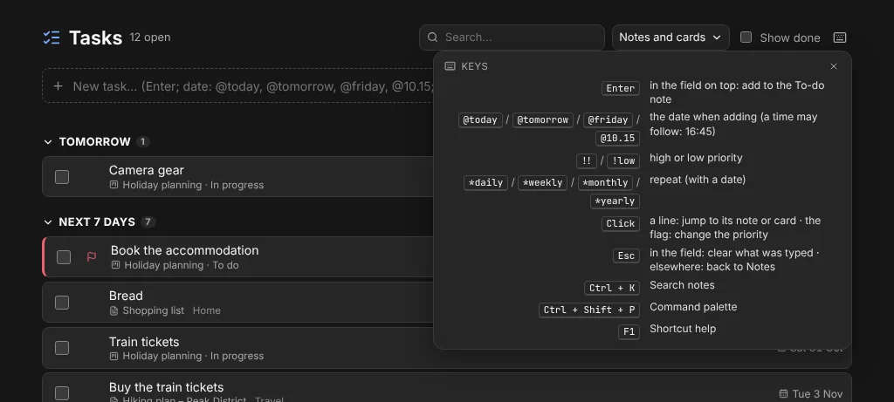Click the *monthly key badge
Image resolution: width=894 pixels, height=402 pixels.
606,183
